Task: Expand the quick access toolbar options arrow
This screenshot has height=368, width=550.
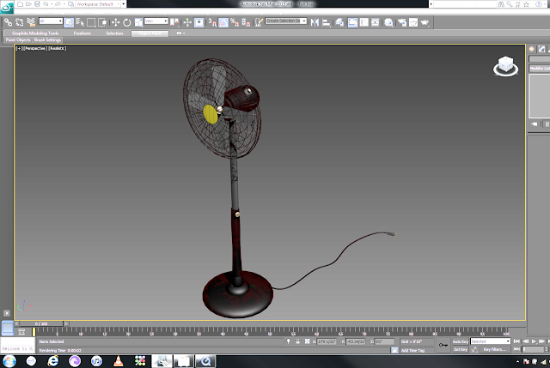Action: (x=124, y=4)
